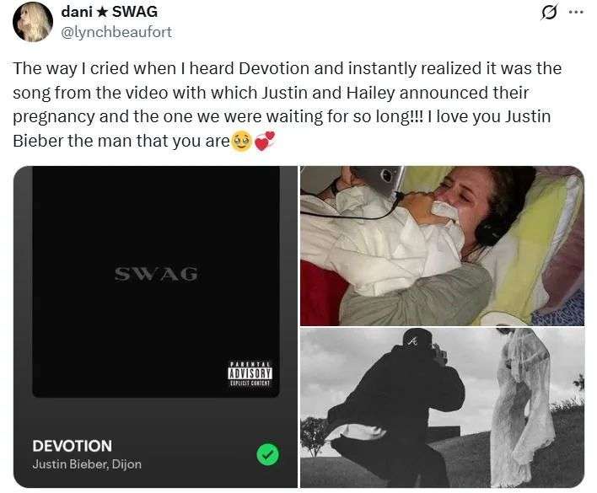Click the star symbol in display name
The width and height of the screenshot is (597, 493).
coord(102,12)
